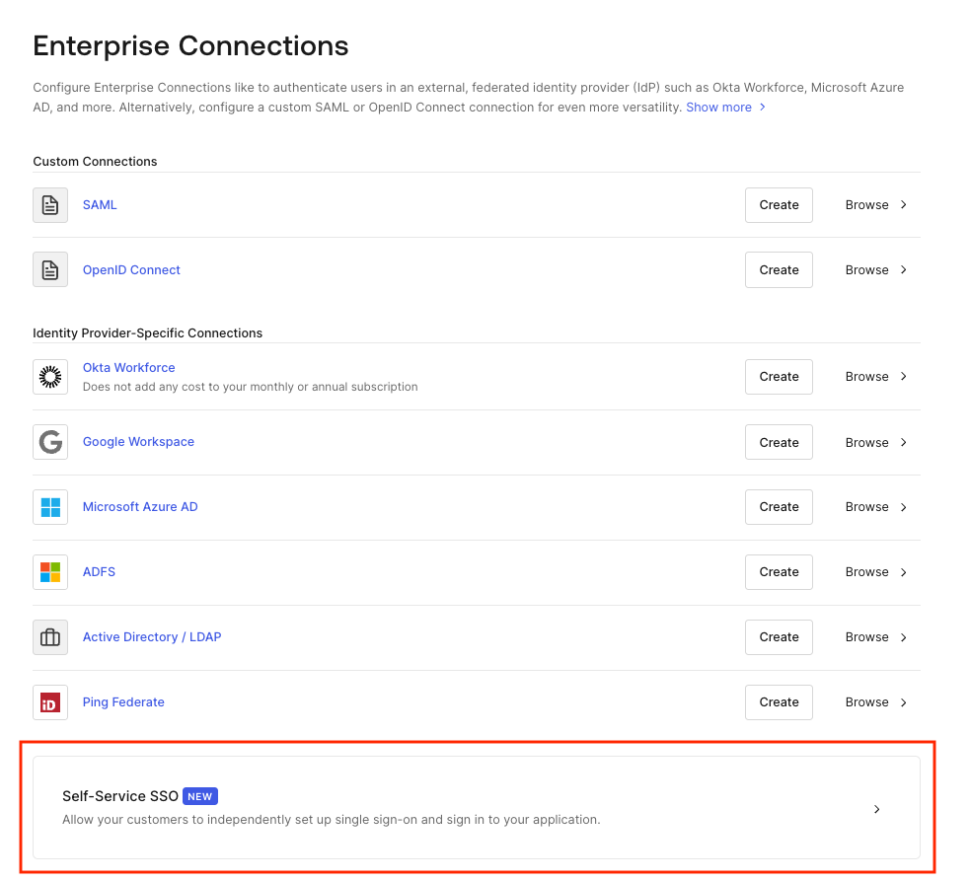Open the OpenID Connect link
This screenshot has width=970, height=882.
(131, 269)
